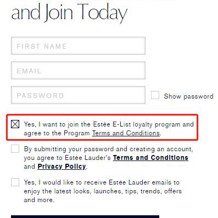Open the Program Terms and Conditions link
This screenshot has width=218, height=218.
click(x=126, y=133)
